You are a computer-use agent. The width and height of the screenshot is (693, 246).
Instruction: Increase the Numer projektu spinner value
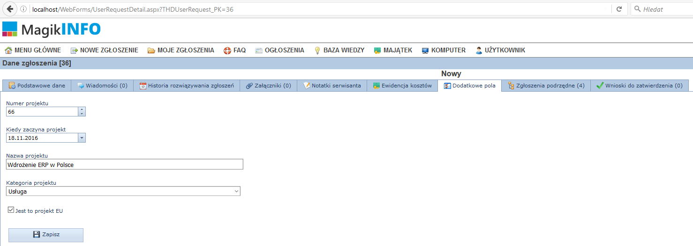click(82, 109)
